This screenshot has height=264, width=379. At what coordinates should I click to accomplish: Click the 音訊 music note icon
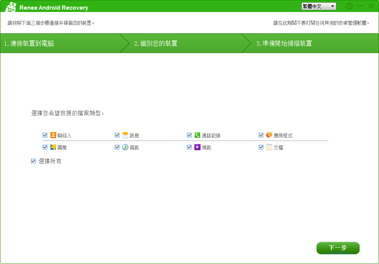click(x=125, y=147)
